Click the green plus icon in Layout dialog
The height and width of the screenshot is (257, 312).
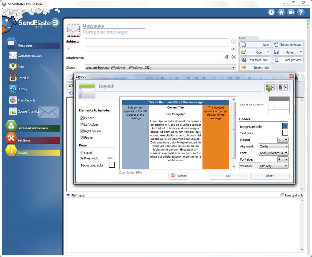click(270, 87)
